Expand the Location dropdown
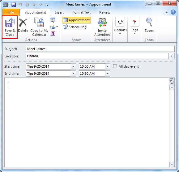This screenshot has height=172, width=179. (171, 56)
